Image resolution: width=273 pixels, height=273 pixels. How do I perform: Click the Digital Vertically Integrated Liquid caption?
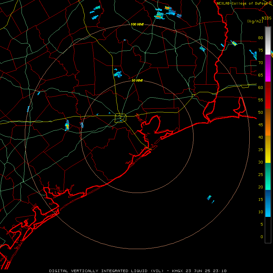[x=138, y=271]
